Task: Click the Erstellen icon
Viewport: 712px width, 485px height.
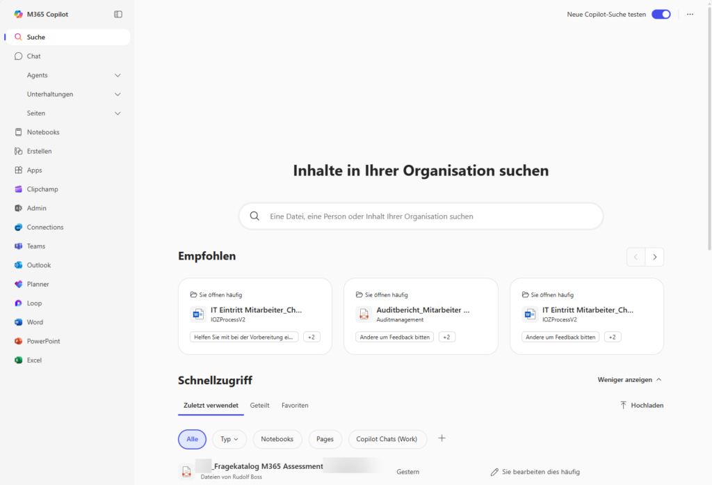Action: click(18, 151)
